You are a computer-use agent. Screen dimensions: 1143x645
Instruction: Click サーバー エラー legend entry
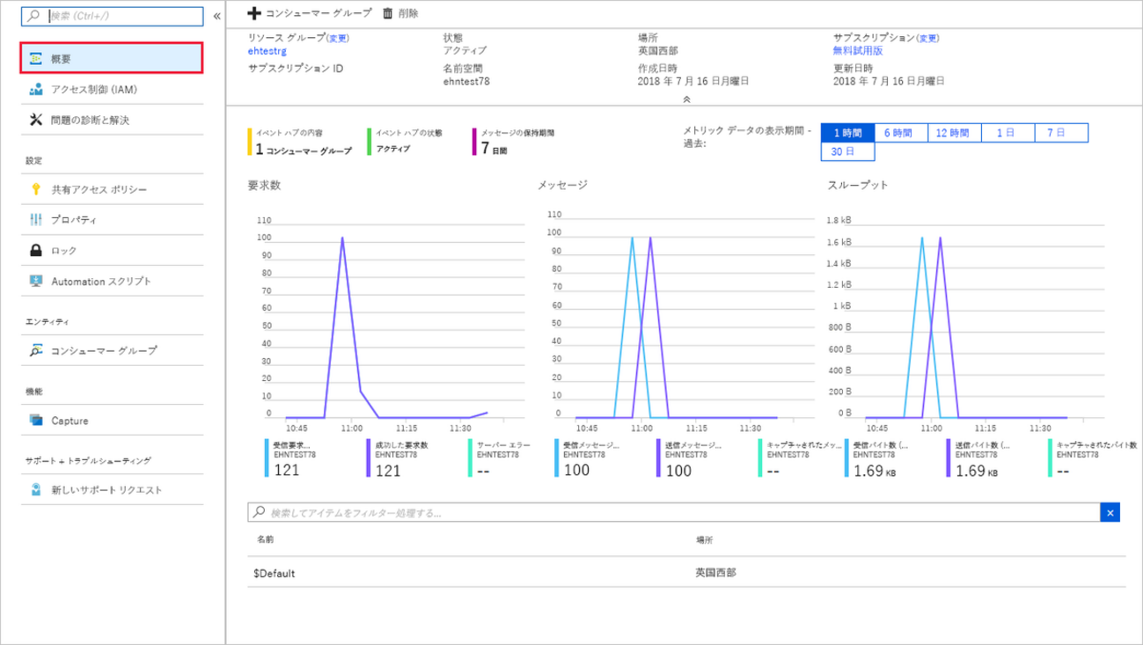pyautogui.click(x=498, y=458)
